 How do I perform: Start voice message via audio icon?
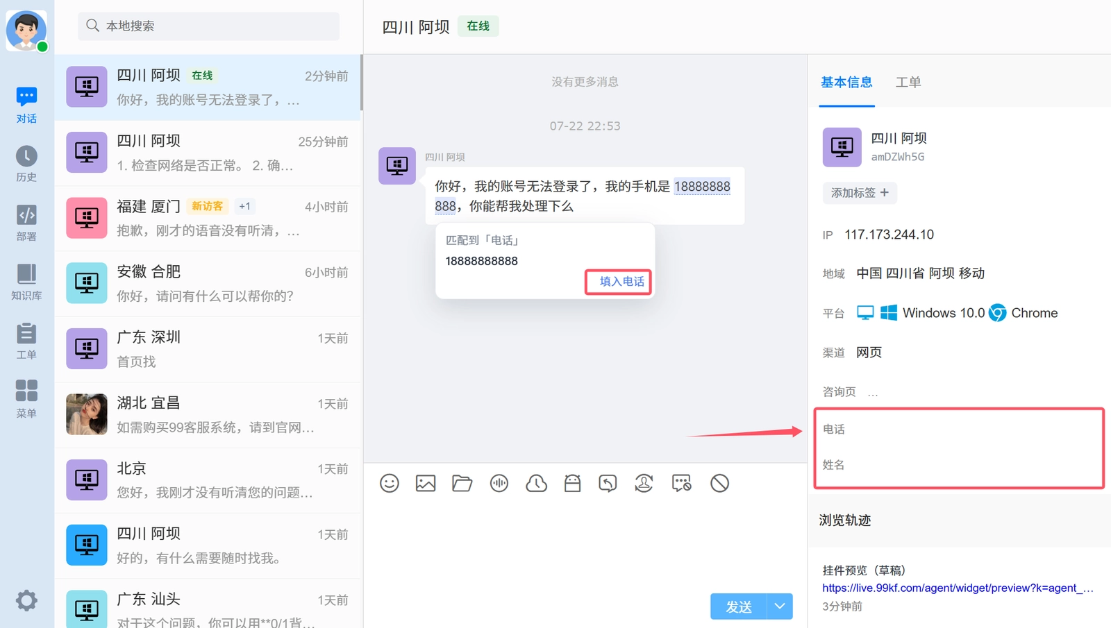tap(499, 483)
